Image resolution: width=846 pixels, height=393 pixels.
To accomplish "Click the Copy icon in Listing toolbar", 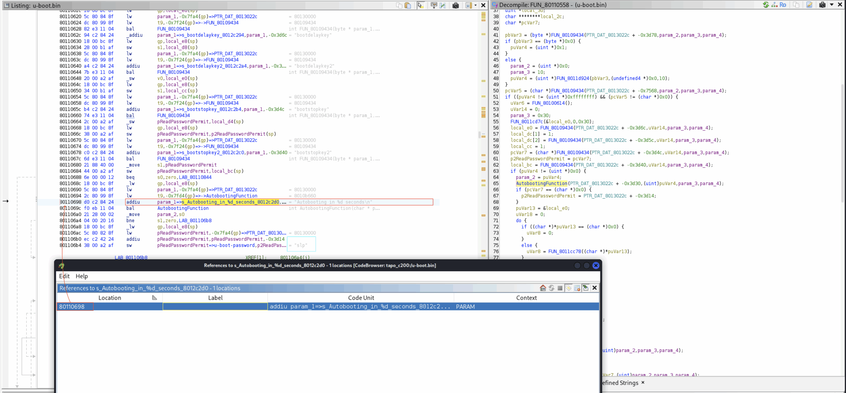I will 399,5.
